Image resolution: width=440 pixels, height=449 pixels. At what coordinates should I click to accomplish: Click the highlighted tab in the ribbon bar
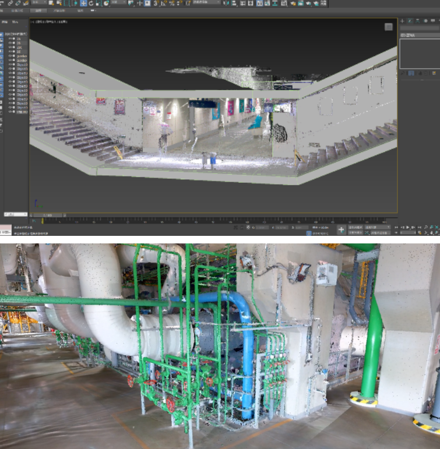pyautogui.click(x=39, y=10)
